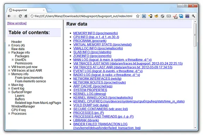Open the EVENT LOG logcat link

click(108, 71)
